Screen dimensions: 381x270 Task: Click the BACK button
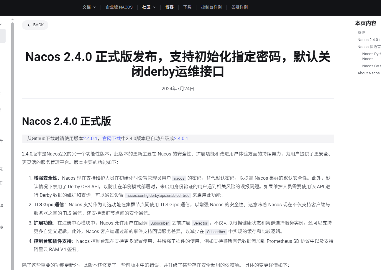pos(35,25)
